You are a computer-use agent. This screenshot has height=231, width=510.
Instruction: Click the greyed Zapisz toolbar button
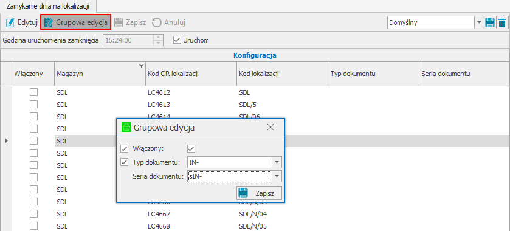(130, 22)
